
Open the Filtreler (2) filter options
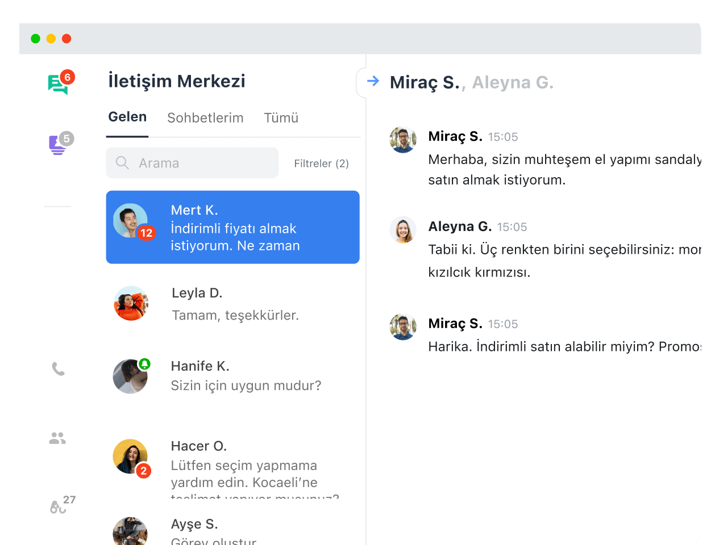[321, 163]
